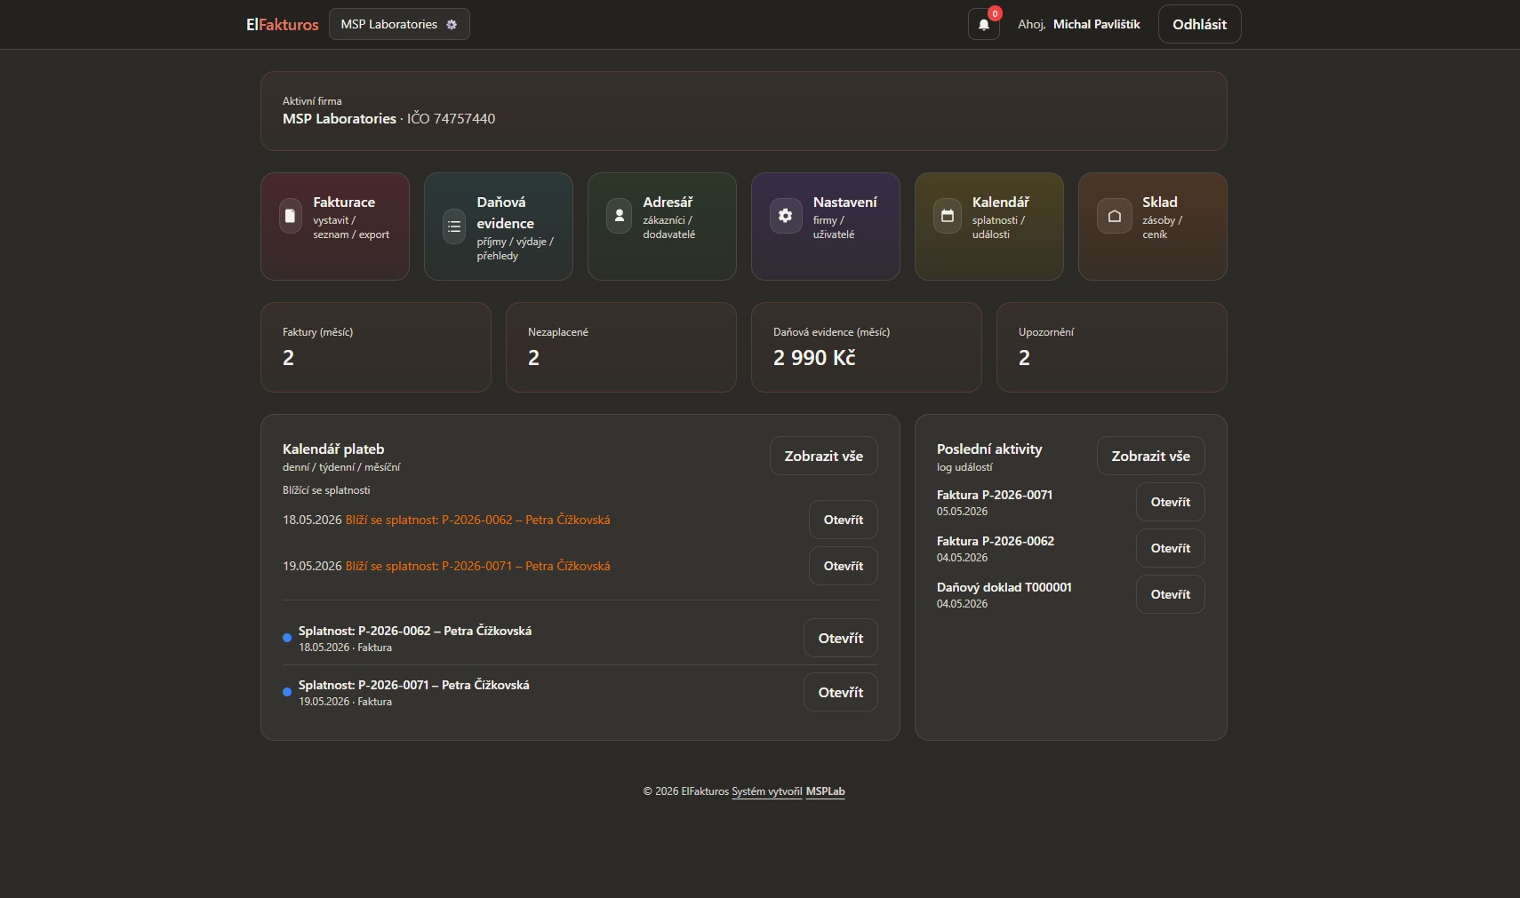Image resolution: width=1520 pixels, height=898 pixels.
Task: Click the Fakturace document icon
Action: point(290,216)
